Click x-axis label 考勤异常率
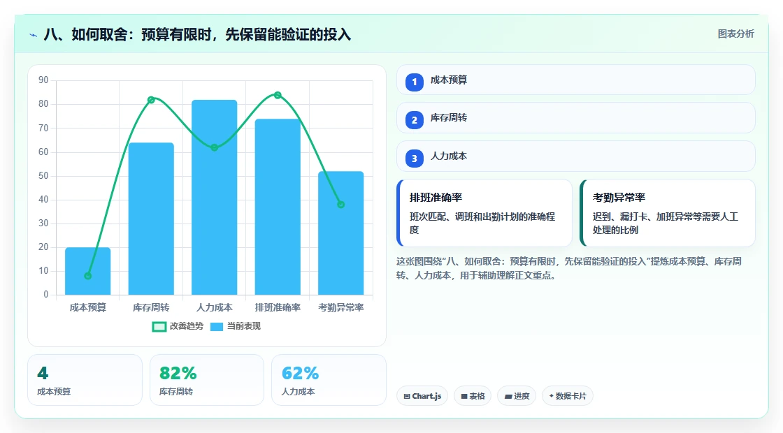The height and width of the screenshot is (433, 783). click(341, 308)
